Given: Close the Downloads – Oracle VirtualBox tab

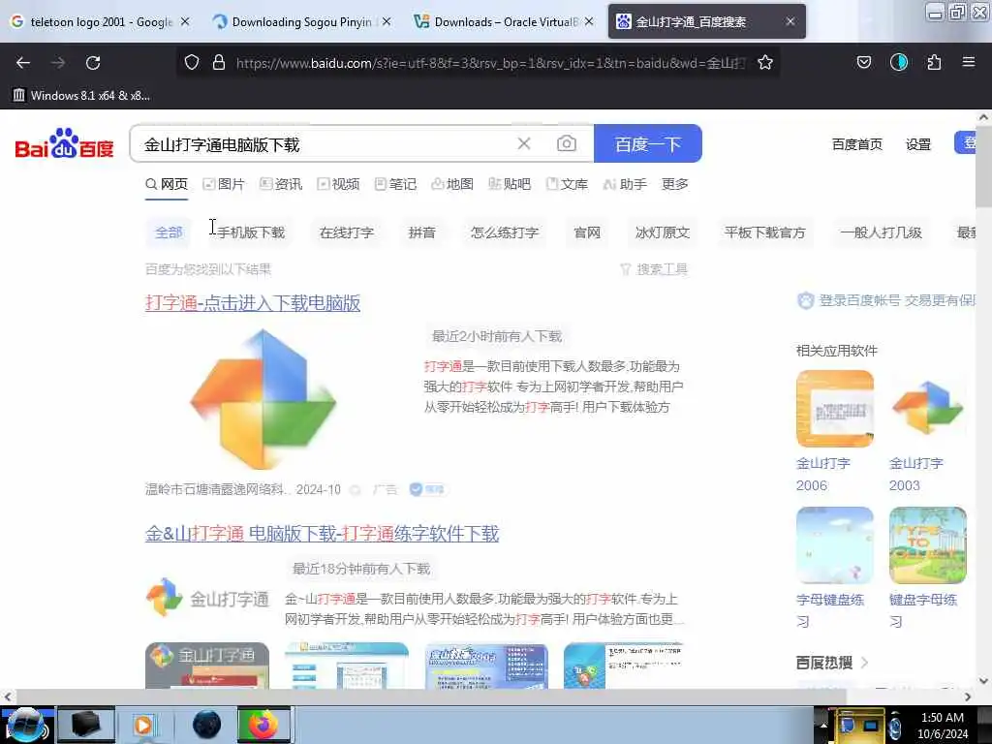Looking at the screenshot, I should coord(589,21).
